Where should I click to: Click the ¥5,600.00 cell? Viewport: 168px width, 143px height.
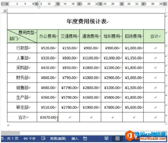[x=133, y=107]
